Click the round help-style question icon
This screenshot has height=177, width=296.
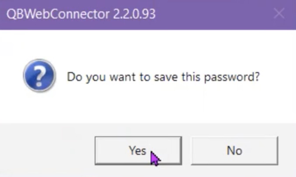[39, 76]
